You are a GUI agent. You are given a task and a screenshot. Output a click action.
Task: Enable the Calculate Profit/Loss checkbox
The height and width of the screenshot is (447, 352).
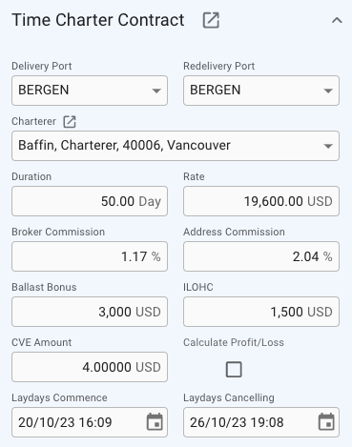click(x=234, y=370)
